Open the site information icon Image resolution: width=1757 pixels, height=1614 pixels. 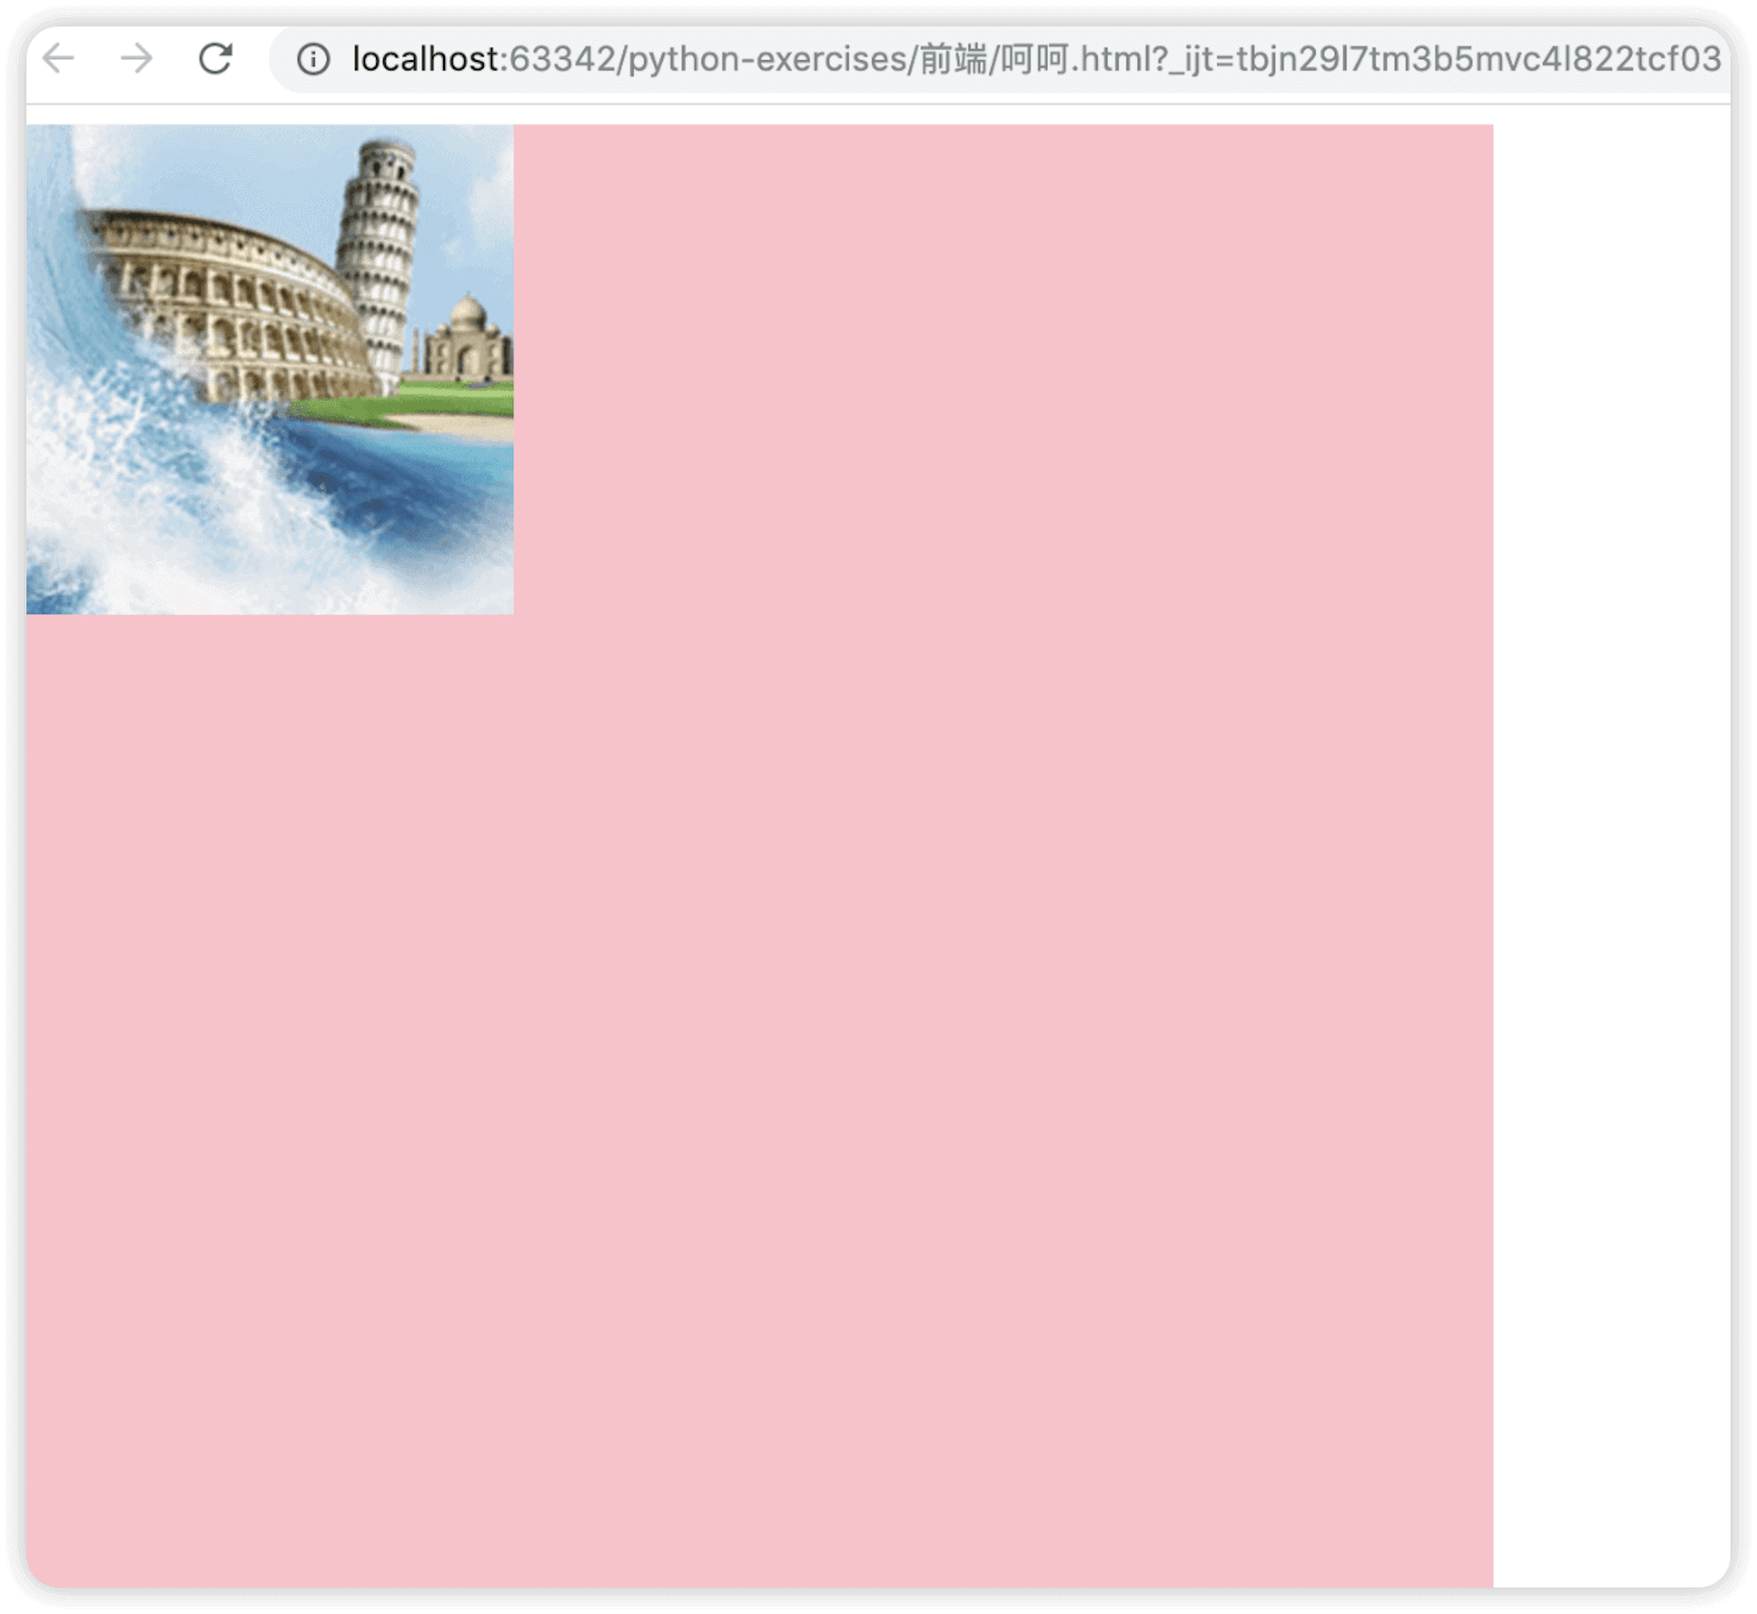pyautogui.click(x=313, y=59)
